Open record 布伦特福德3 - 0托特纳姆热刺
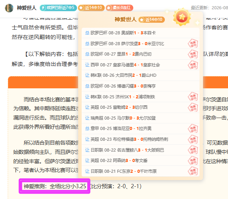228x199 pixels. tap(141, 139)
